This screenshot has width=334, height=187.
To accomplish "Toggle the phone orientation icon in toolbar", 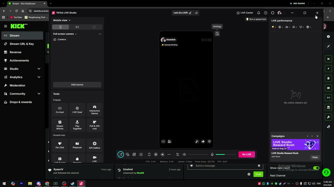I will point(149,155).
